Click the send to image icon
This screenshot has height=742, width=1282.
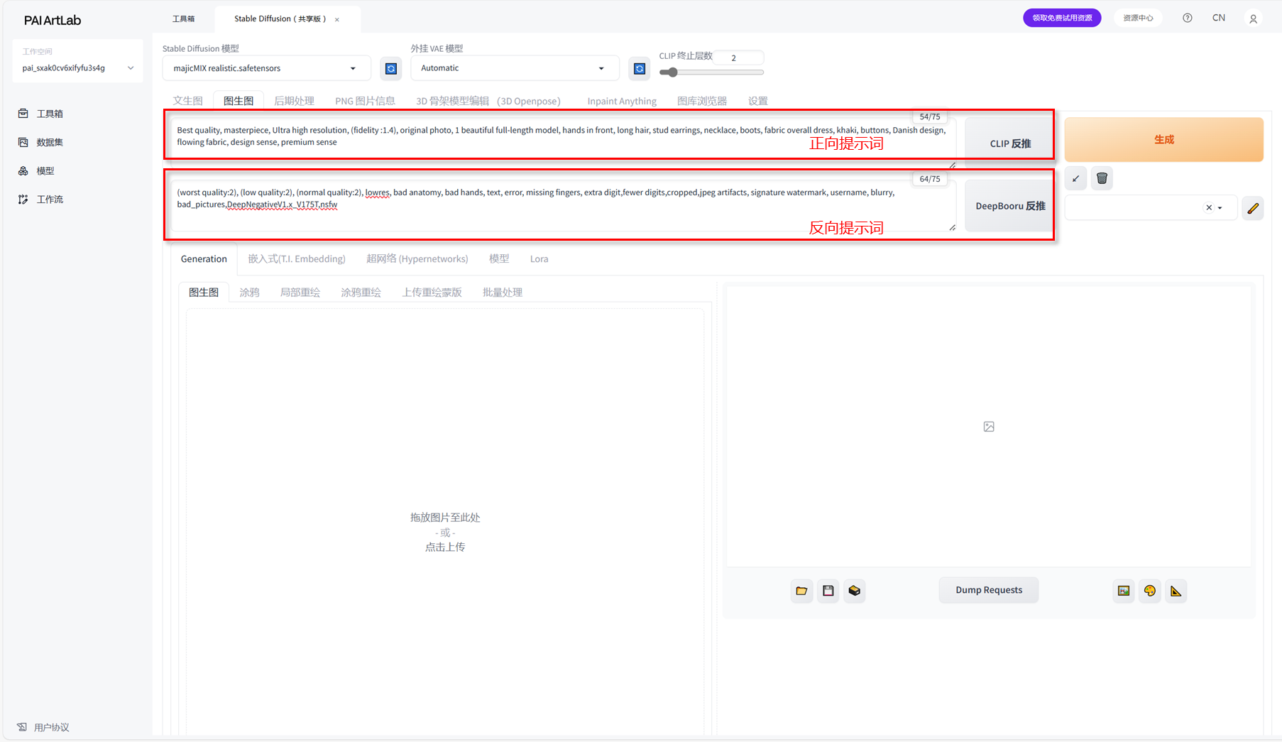(1124, 591)
